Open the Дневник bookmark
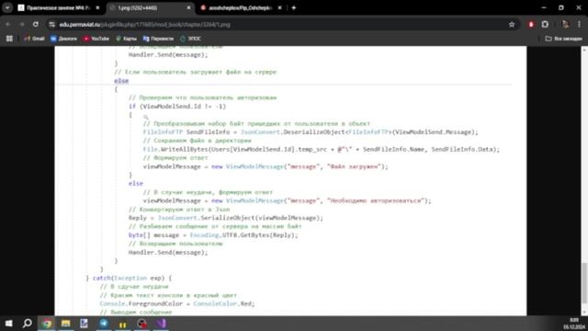This screenshot has height=331, width=588. click(x=63, y=39)
